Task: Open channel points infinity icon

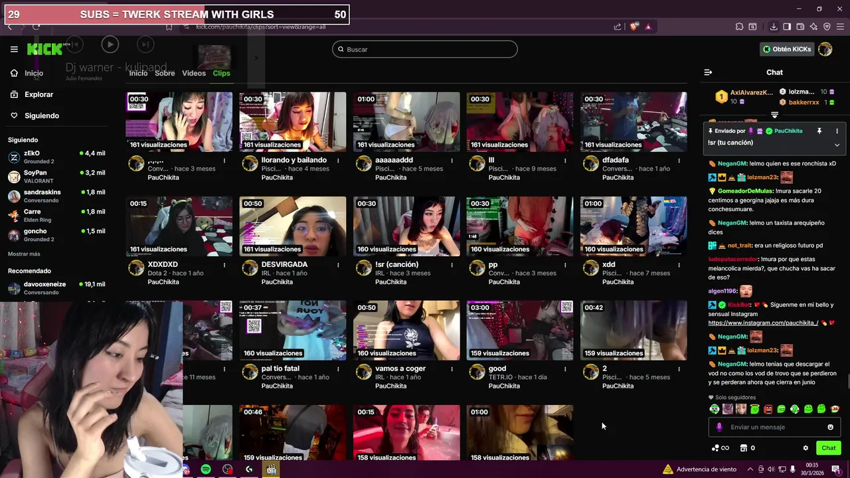Action: pyautogui.click(x=721, y=448)
